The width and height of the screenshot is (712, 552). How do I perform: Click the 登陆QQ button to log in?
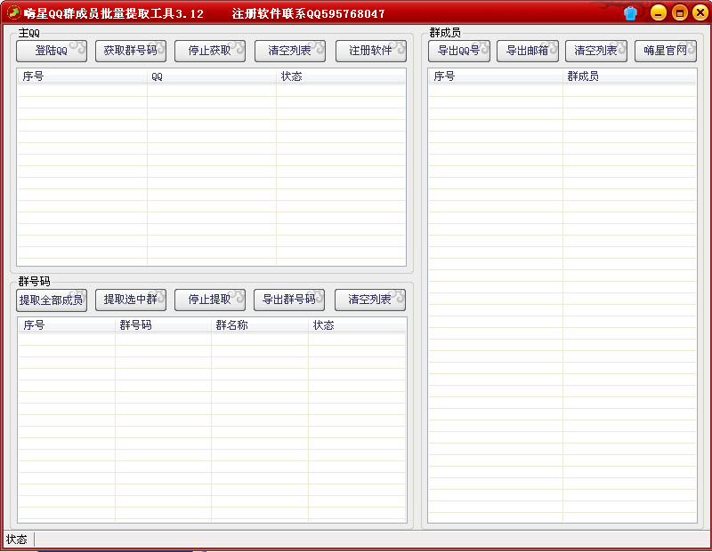[x=50, y=51]
